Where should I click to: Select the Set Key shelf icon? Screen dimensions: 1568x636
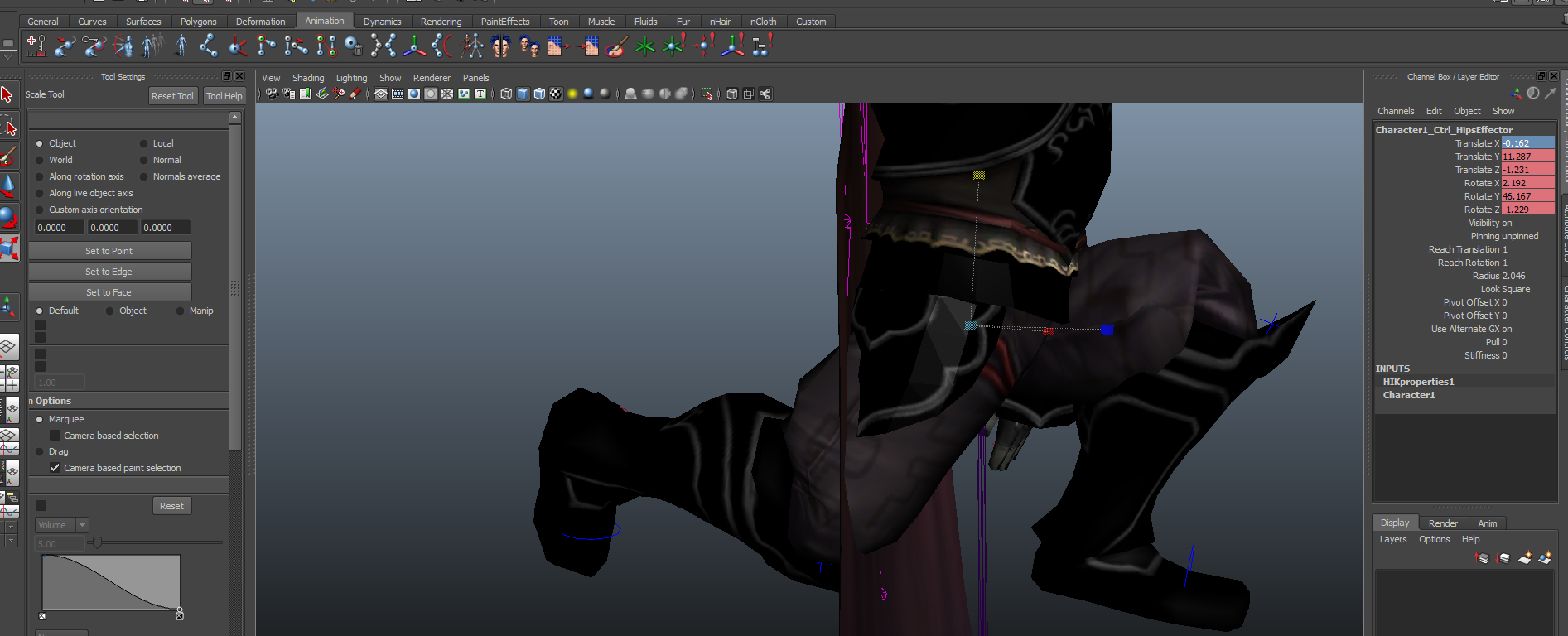(36, 46)
